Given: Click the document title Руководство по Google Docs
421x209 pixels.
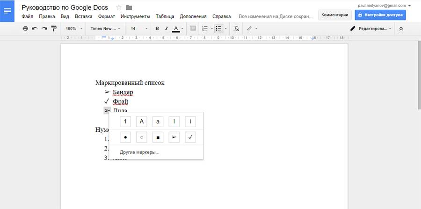Looking at the screenshot, I should point(65,7).
